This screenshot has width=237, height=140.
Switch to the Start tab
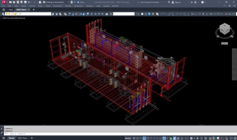pos(10,10)
